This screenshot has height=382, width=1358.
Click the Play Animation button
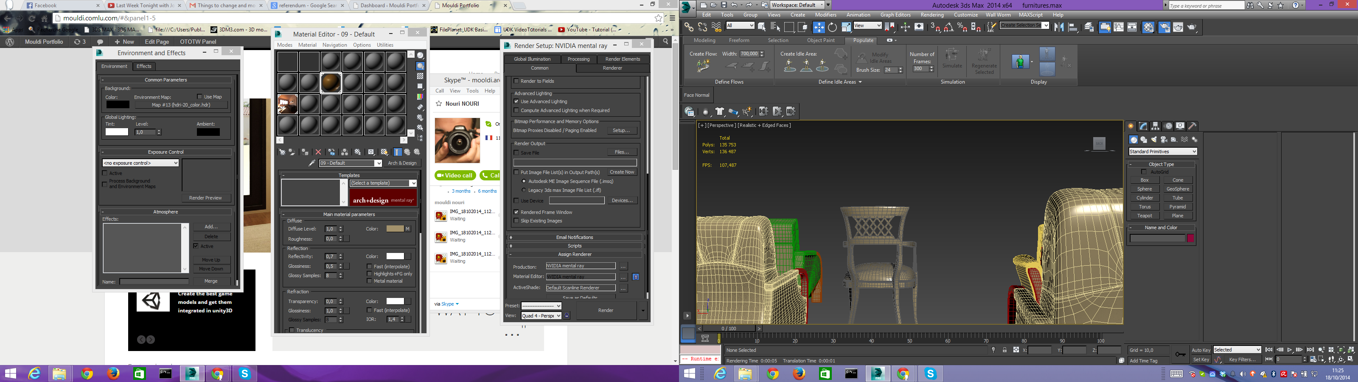(1290, 350)
